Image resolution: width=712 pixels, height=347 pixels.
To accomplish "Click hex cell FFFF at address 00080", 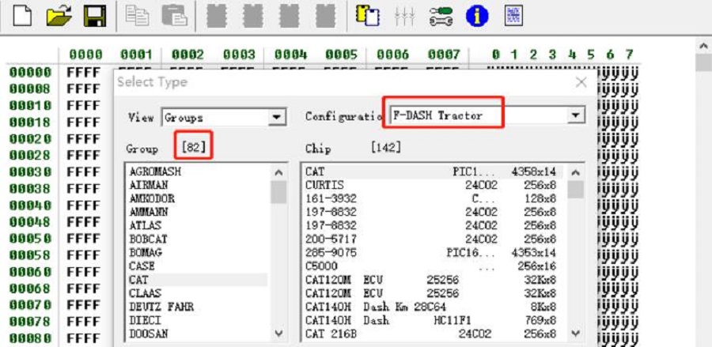I will point(84,338).
